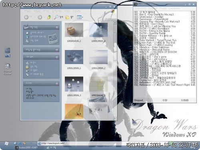The image size is (200, 150).
Task: Select track 032 Helloween A Tale That Wasn't Right
Action: [165, 85]
